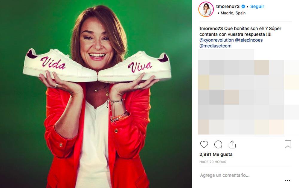
Task: Focus the Agrega un comentario field
Action: click(239, 175)
